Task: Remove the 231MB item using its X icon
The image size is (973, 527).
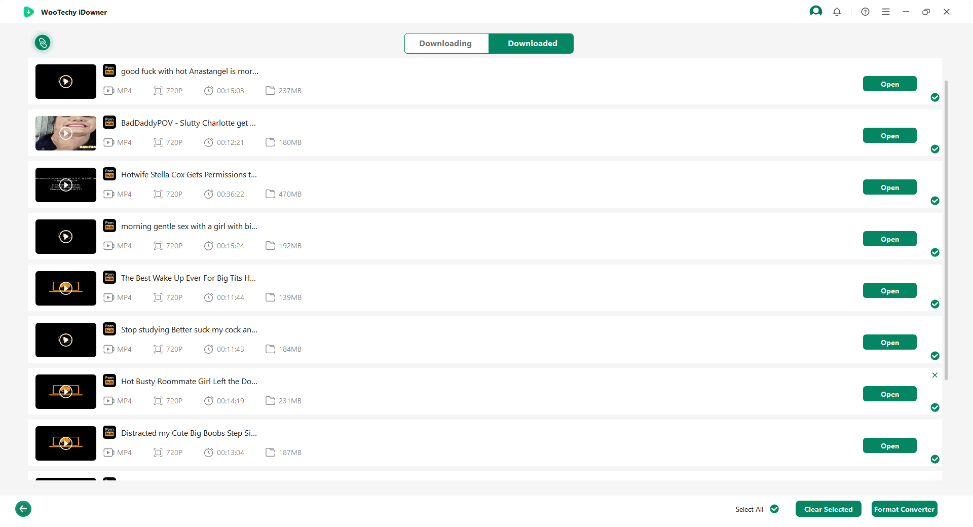Action: pos(934,375)
